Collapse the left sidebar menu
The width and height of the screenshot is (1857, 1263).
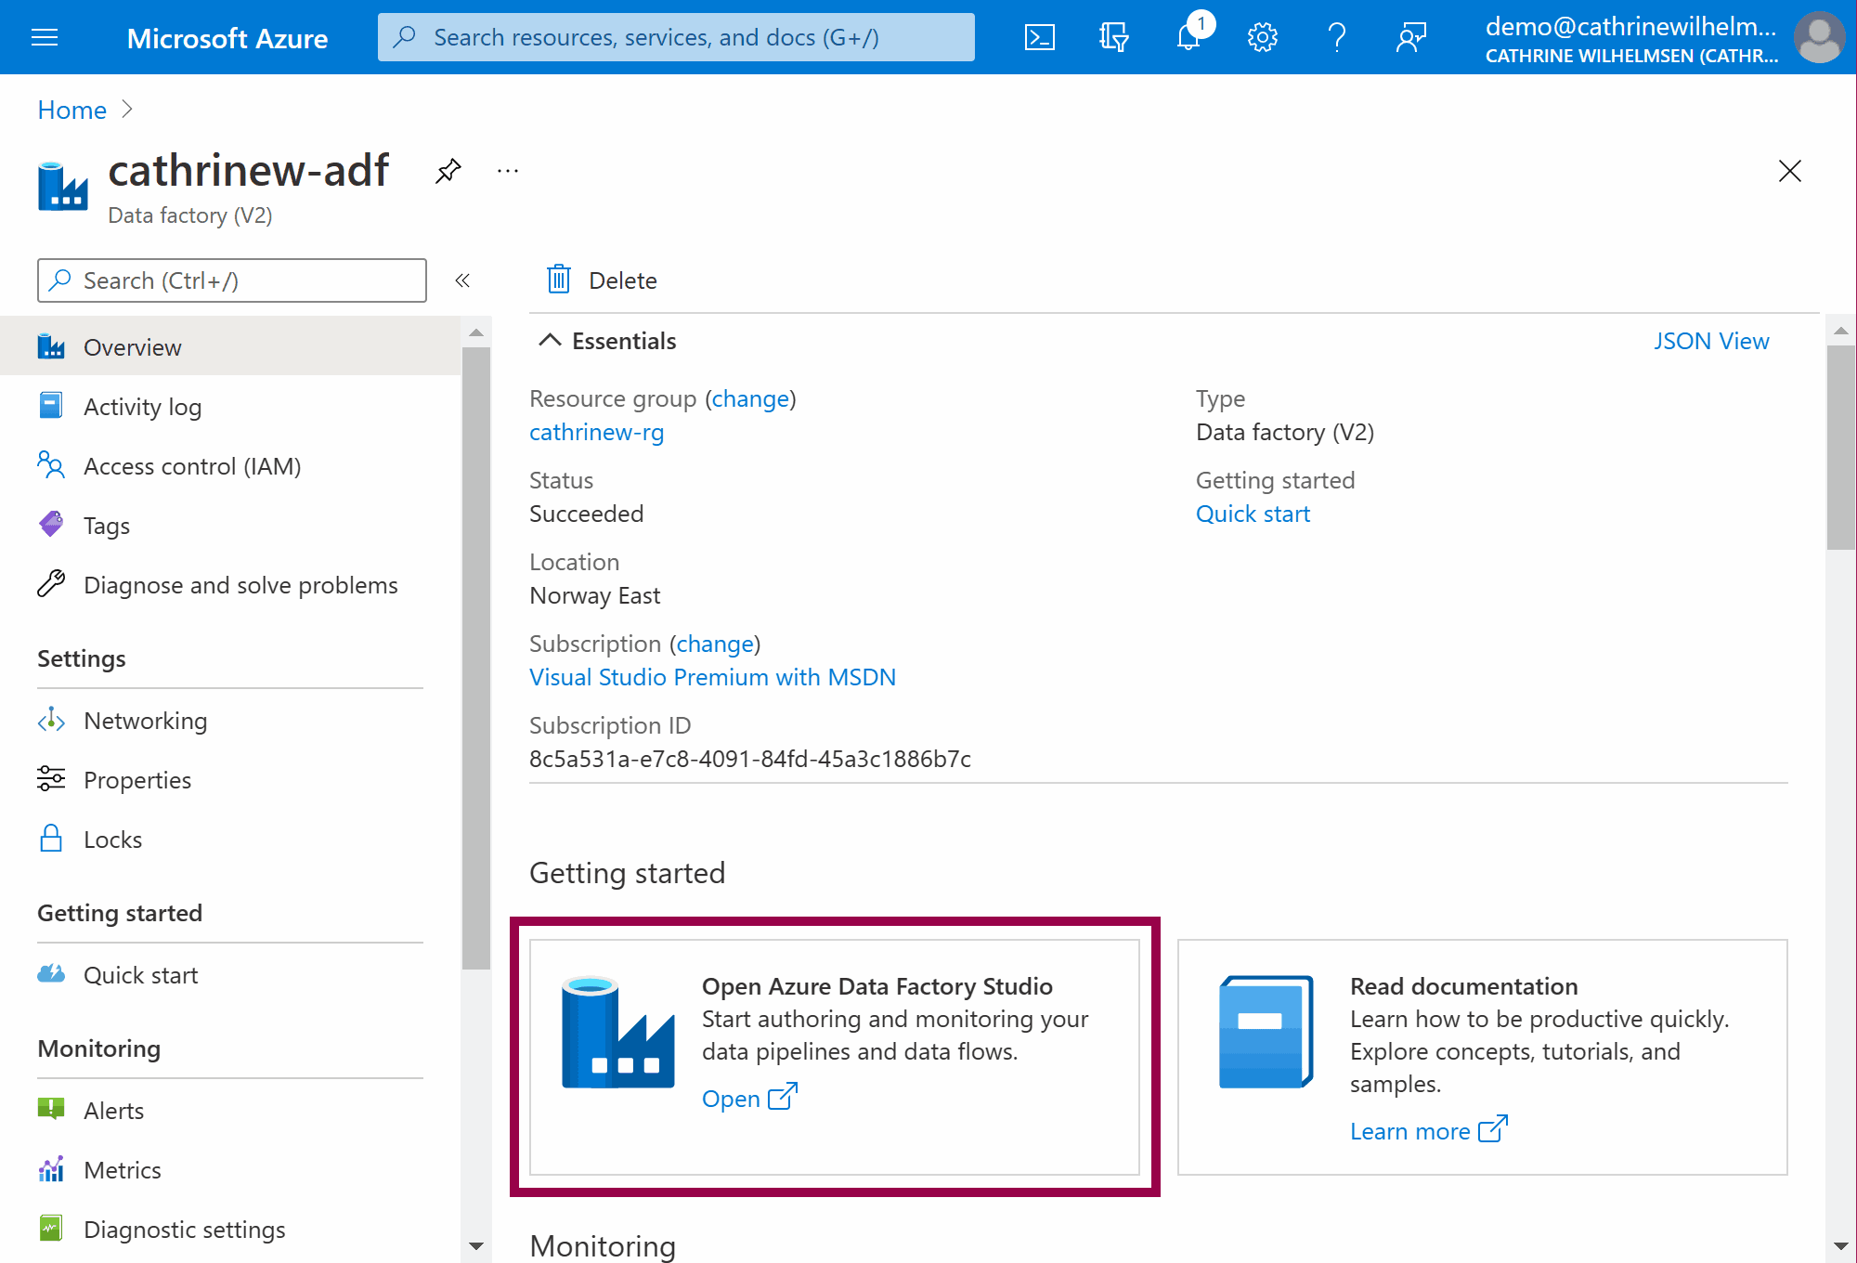tap(462, 280)
